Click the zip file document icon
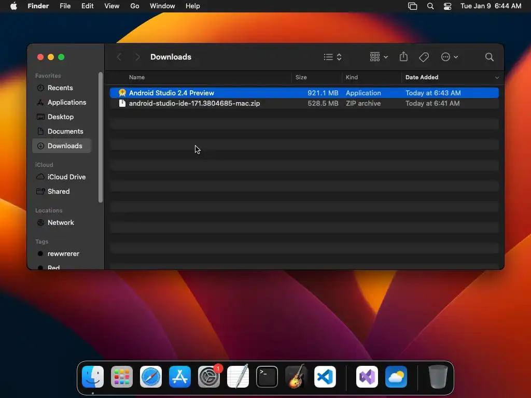The image size is (531, 398). pos(122,103)
